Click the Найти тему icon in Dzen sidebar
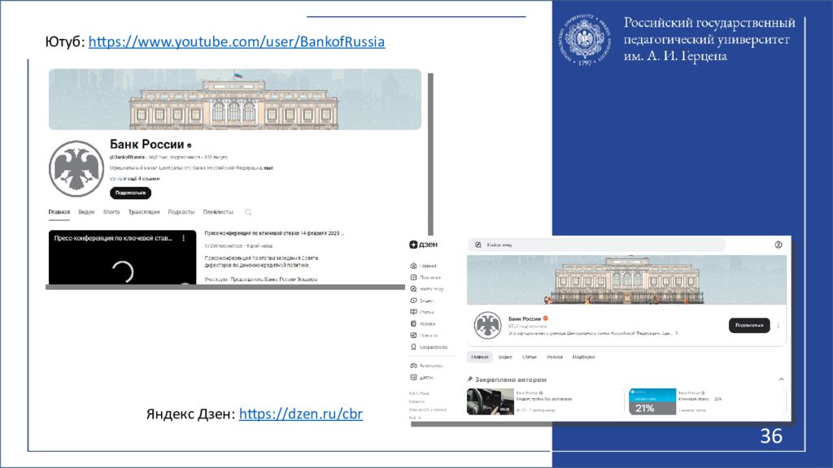833x468 pixels. pyautogui.click(x=413, y=289)
